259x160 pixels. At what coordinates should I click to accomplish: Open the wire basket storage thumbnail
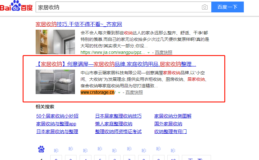[x=55, y=82]
